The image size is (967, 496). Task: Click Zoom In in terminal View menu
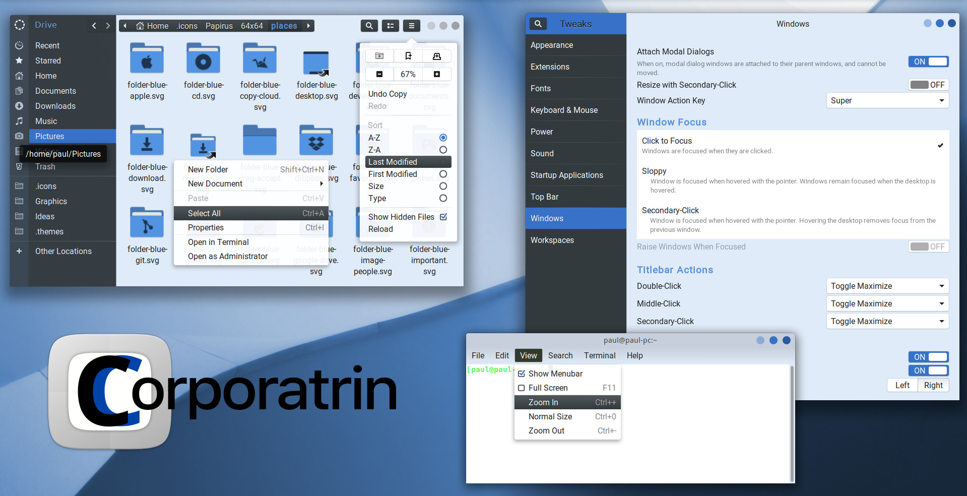point(567,402)
